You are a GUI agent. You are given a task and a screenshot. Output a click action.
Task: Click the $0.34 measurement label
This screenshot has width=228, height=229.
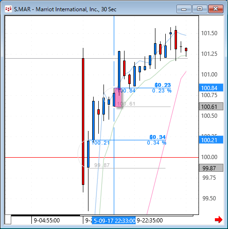157,137
